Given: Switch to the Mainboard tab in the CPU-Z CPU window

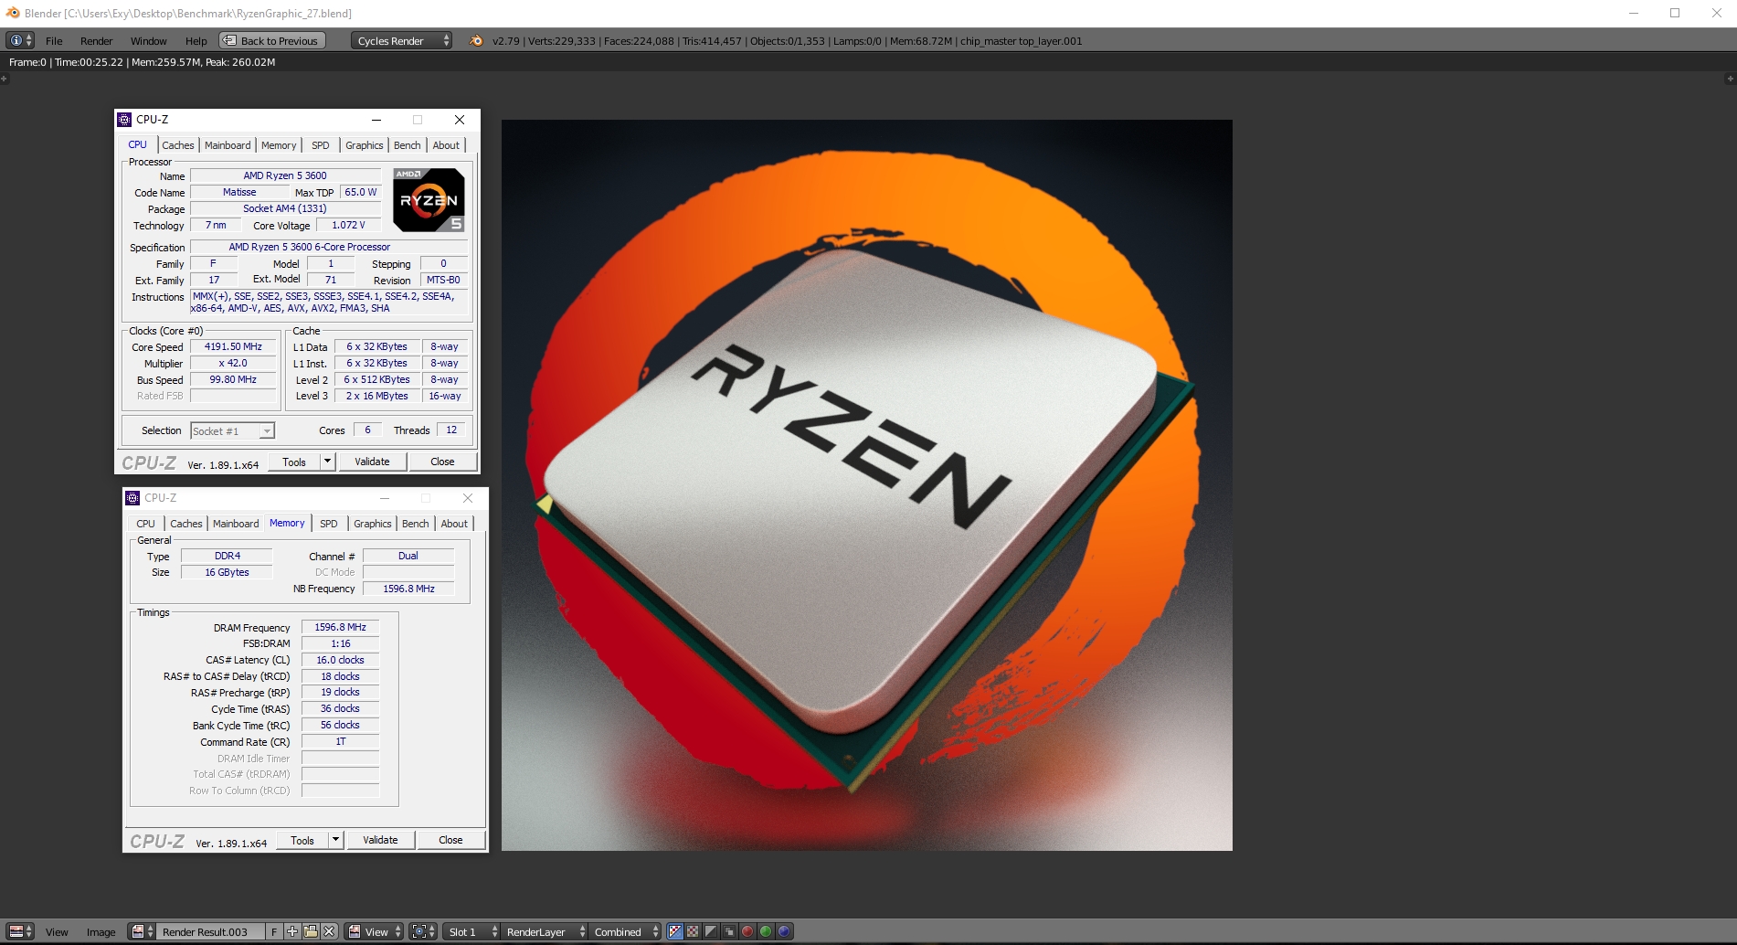Looking at the screenshot, I should (228, 145).
